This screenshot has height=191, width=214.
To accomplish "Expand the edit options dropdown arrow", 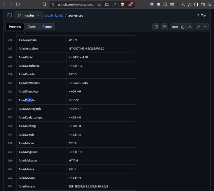I will [205, 27].
